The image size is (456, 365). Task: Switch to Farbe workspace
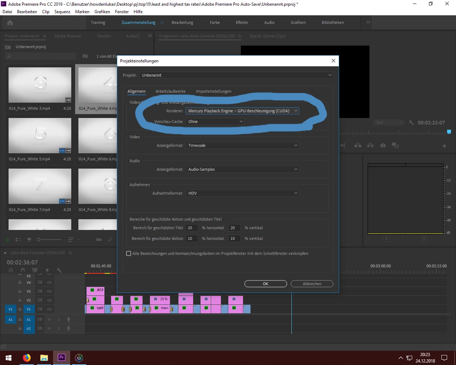coord(215,22)
